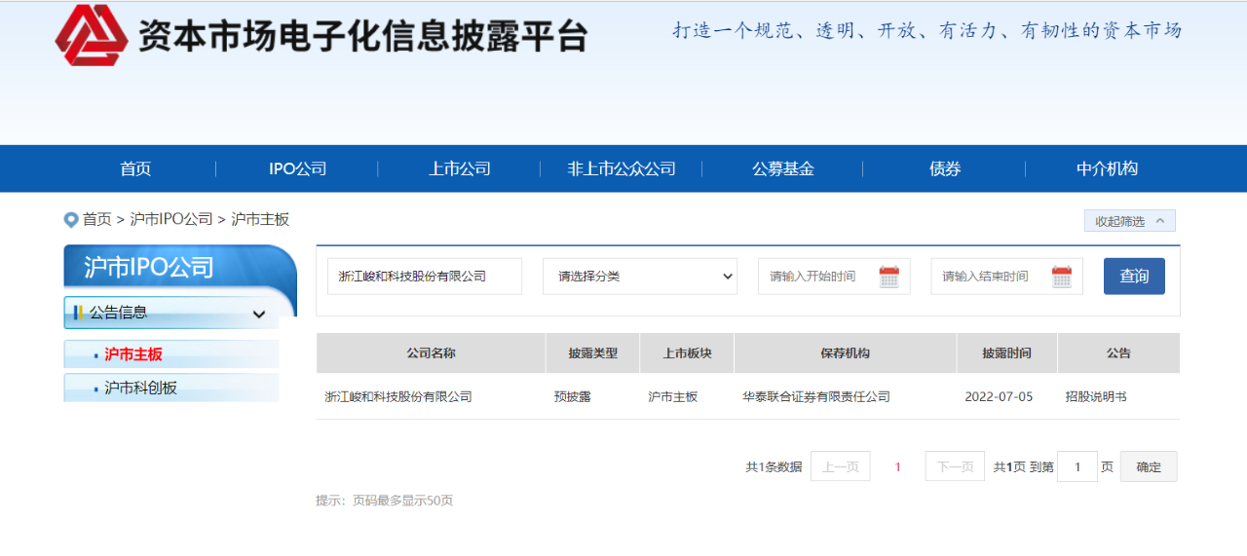
Task: Click the 共1条数据 record count text
Action: (774, 467)
